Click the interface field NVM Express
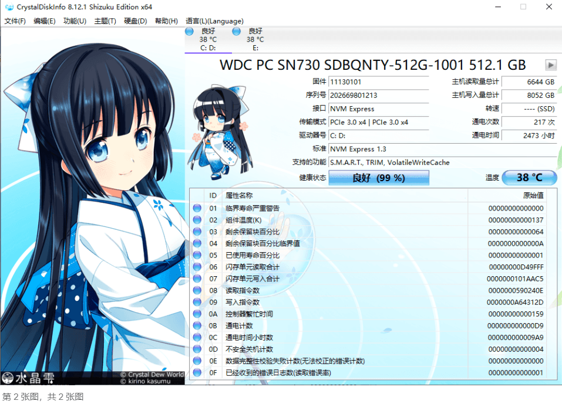The height and width of the screenshot is (404, 562). [x=379, y=109]
